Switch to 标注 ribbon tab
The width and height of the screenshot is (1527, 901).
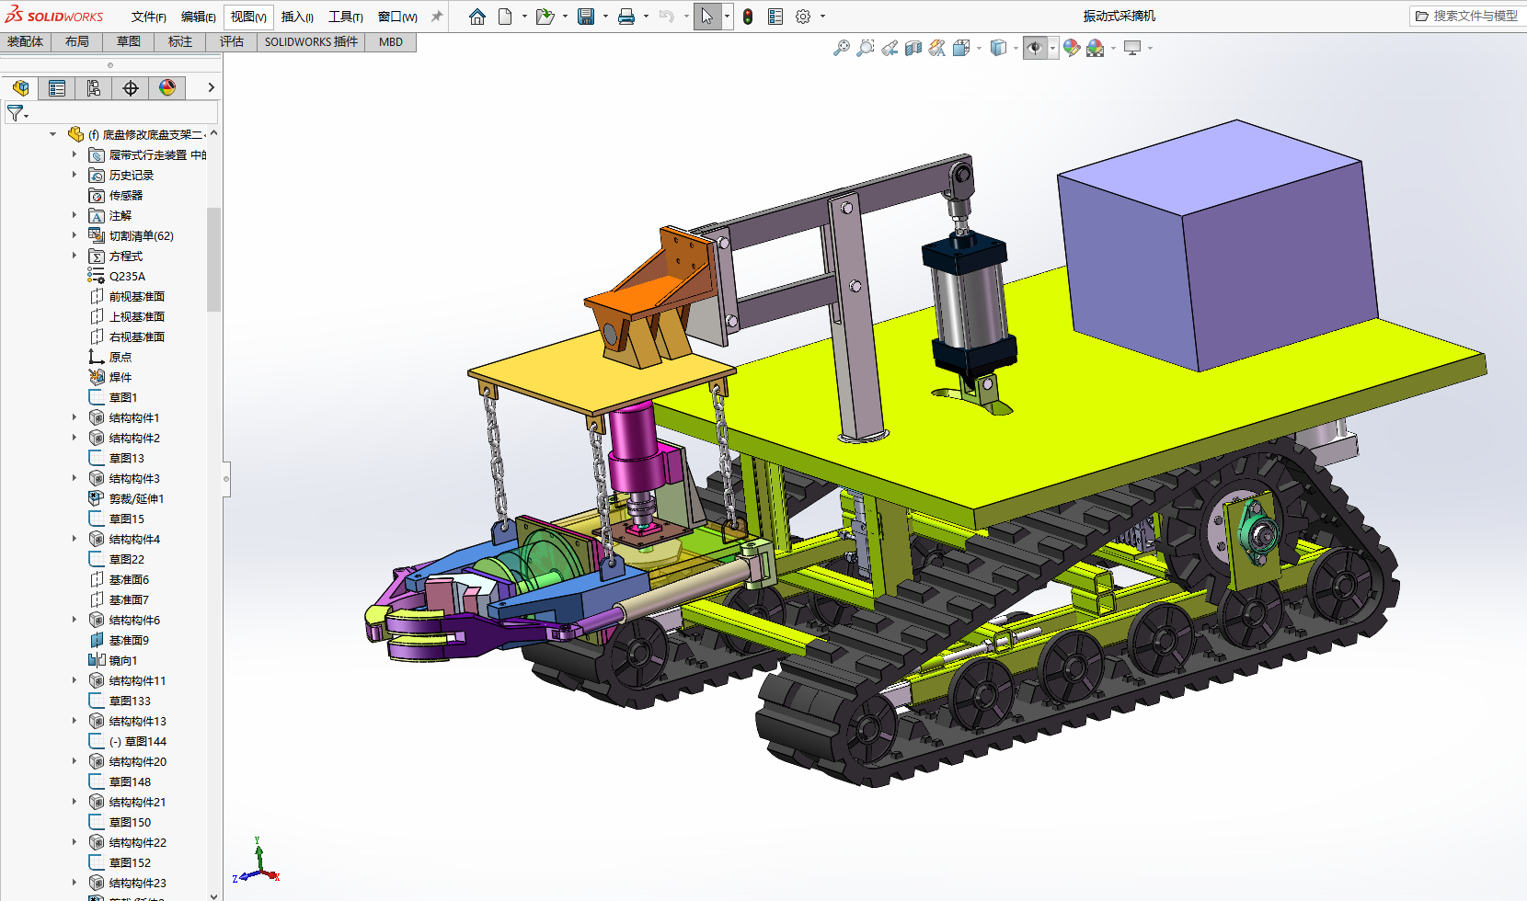click(180, 42)
